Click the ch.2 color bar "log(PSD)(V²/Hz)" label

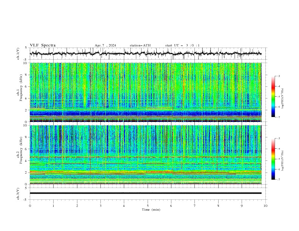[x=283, y=161]
